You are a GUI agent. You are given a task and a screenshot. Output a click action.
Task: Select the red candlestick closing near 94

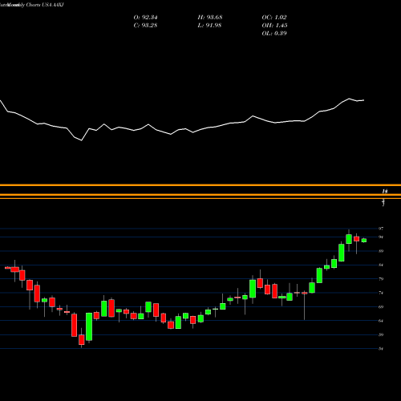356,239
